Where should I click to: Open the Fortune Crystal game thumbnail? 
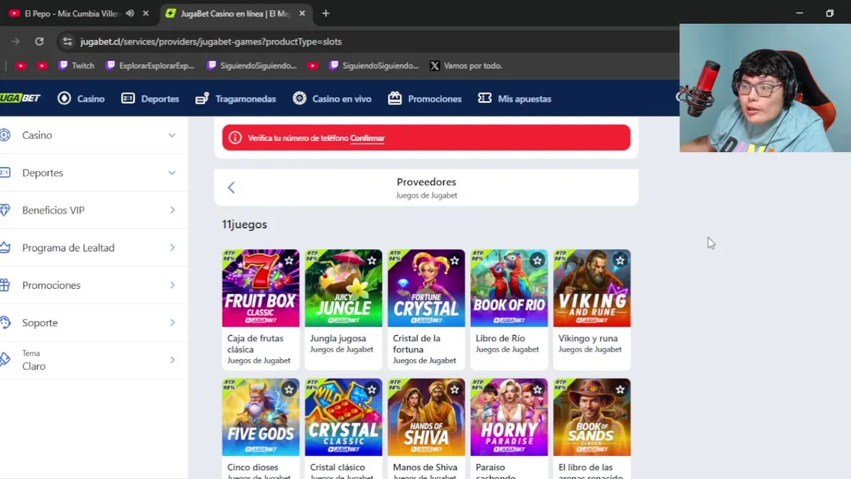426,288
